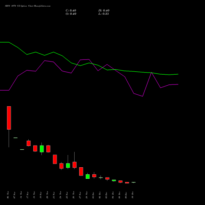Select the '04 Dec' date axis label

point(113,195)
